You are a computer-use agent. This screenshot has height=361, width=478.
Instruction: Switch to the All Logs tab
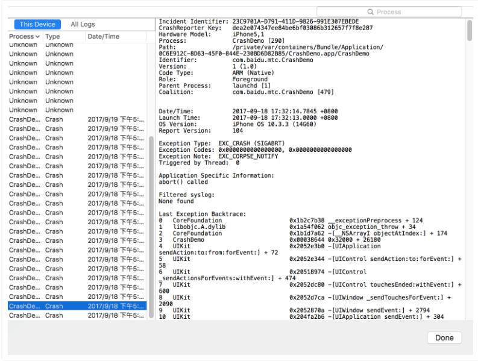click(83, 24)
